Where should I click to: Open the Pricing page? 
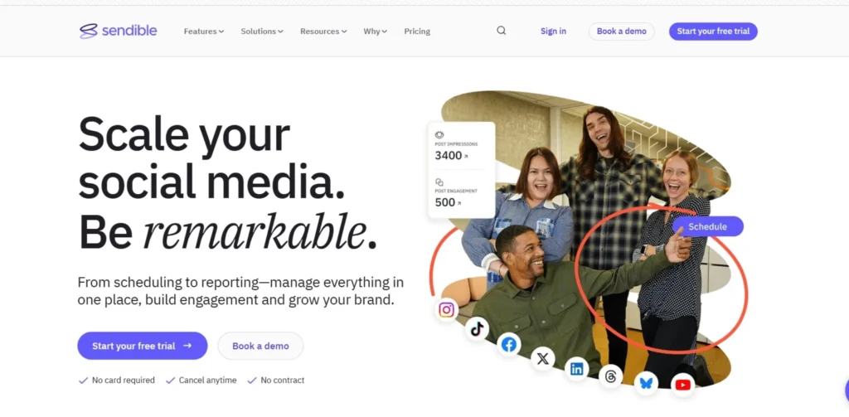tap(417, 32)
